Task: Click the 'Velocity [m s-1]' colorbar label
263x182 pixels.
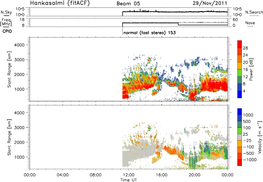Action: (x=260, y=137)
